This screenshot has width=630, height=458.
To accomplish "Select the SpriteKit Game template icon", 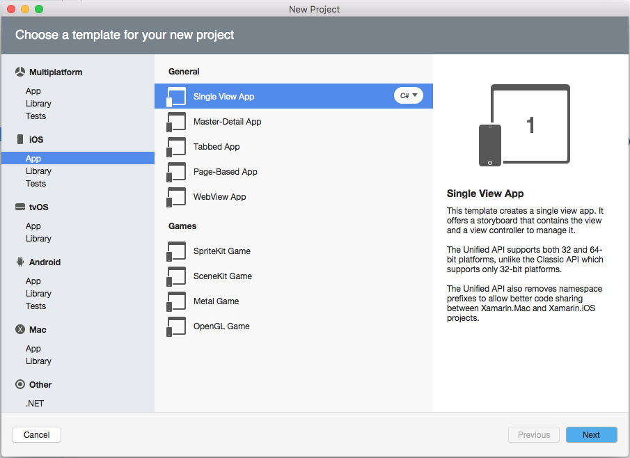I will 176,251.
